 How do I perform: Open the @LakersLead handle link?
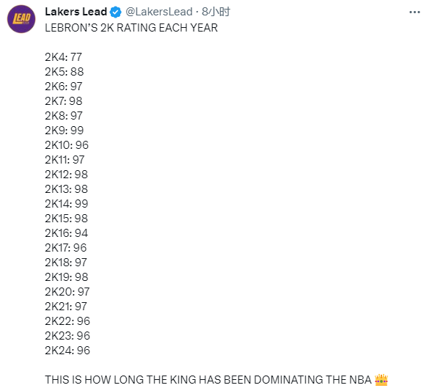[x=159, y=12]
